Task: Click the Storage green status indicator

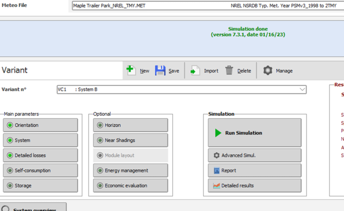Action: point(10,186)
